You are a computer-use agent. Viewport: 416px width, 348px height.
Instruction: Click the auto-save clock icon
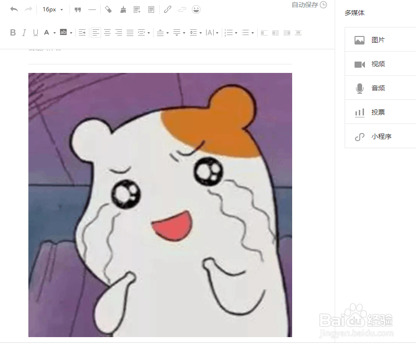323,5
